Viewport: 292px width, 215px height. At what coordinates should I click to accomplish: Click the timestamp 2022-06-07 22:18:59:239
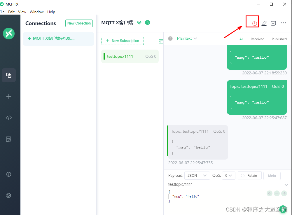[264, 73]
